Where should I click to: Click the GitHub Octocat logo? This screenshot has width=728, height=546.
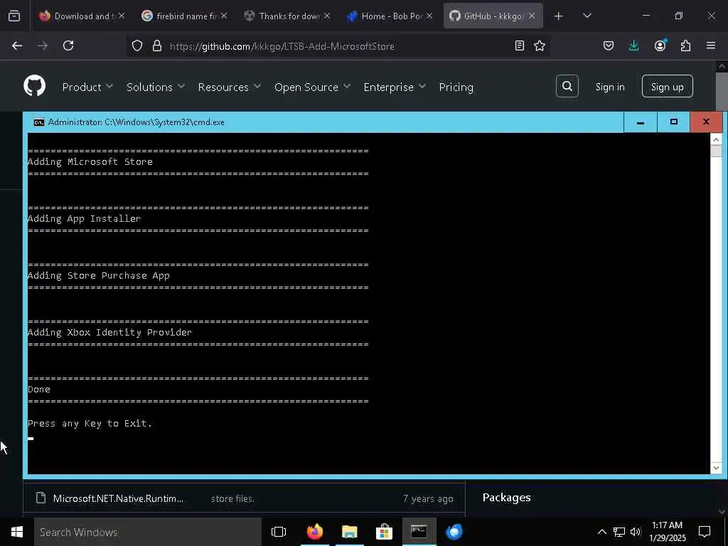[x=35, y=86]
